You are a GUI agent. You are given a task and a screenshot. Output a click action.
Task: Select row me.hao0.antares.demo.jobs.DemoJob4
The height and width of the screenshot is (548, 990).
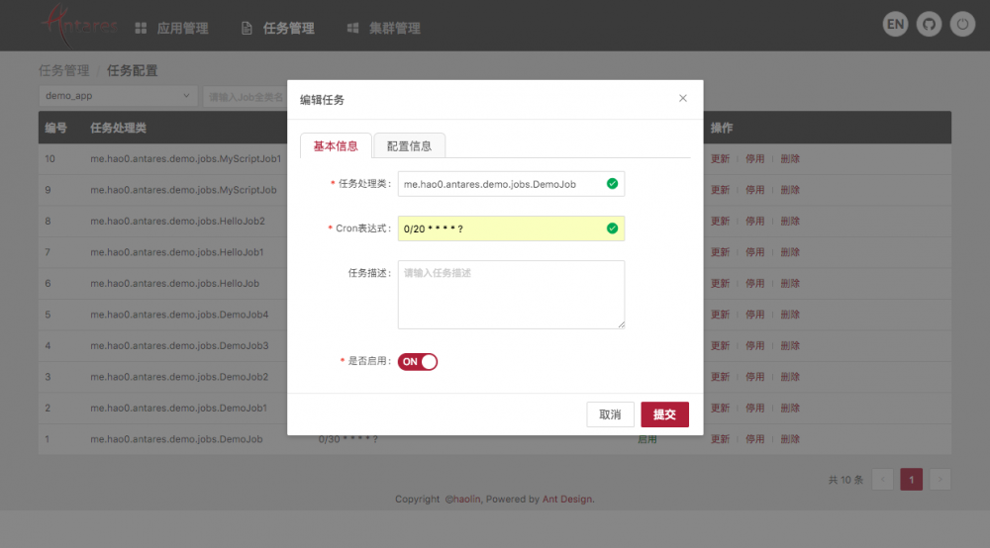[494, 315]
